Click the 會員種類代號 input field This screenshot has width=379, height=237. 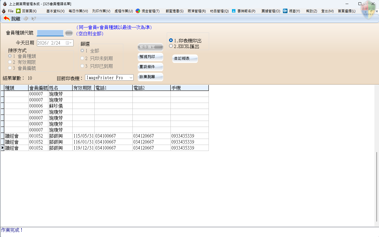point(50,33)
